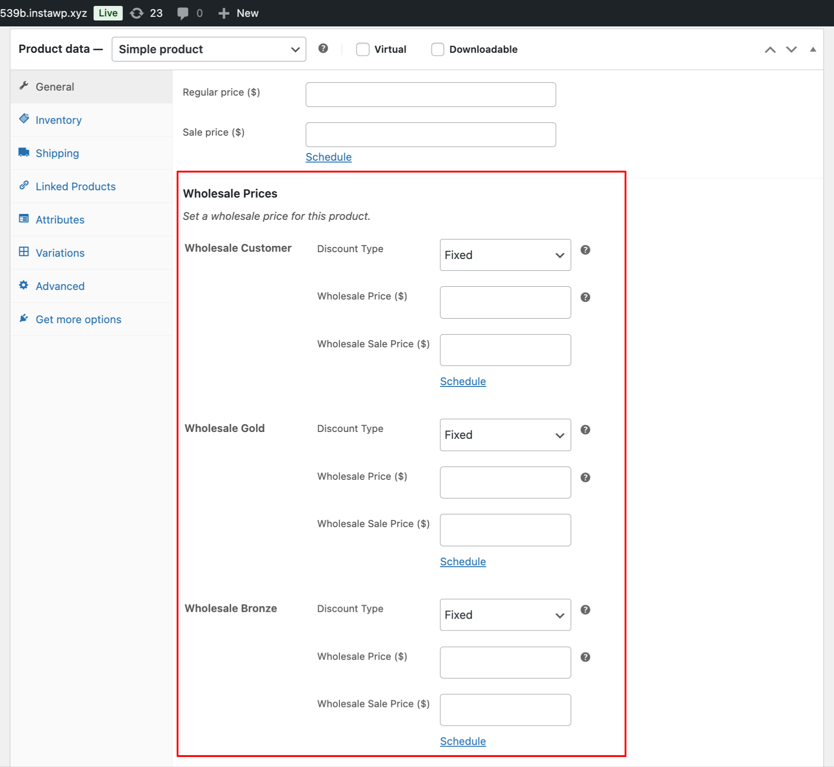
Task: Click the Wholesale Gold role label
Action: pyautogui.click(x=225, y=428)
